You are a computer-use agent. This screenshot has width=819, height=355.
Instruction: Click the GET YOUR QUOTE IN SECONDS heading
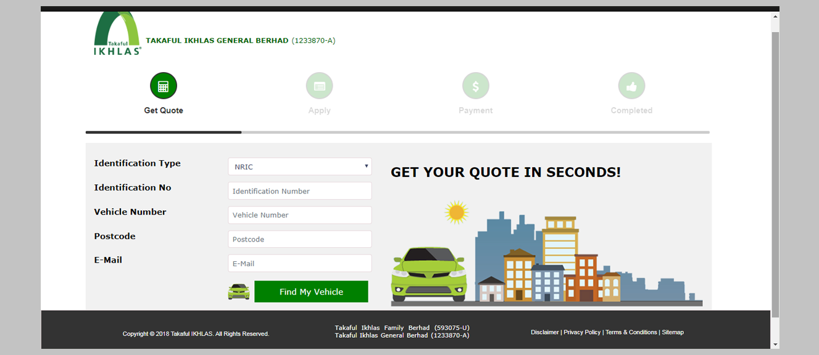pyautogui.click(x=505, y=173)
